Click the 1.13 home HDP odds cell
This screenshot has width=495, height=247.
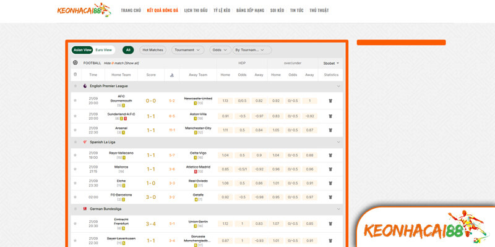pos(225,101)
